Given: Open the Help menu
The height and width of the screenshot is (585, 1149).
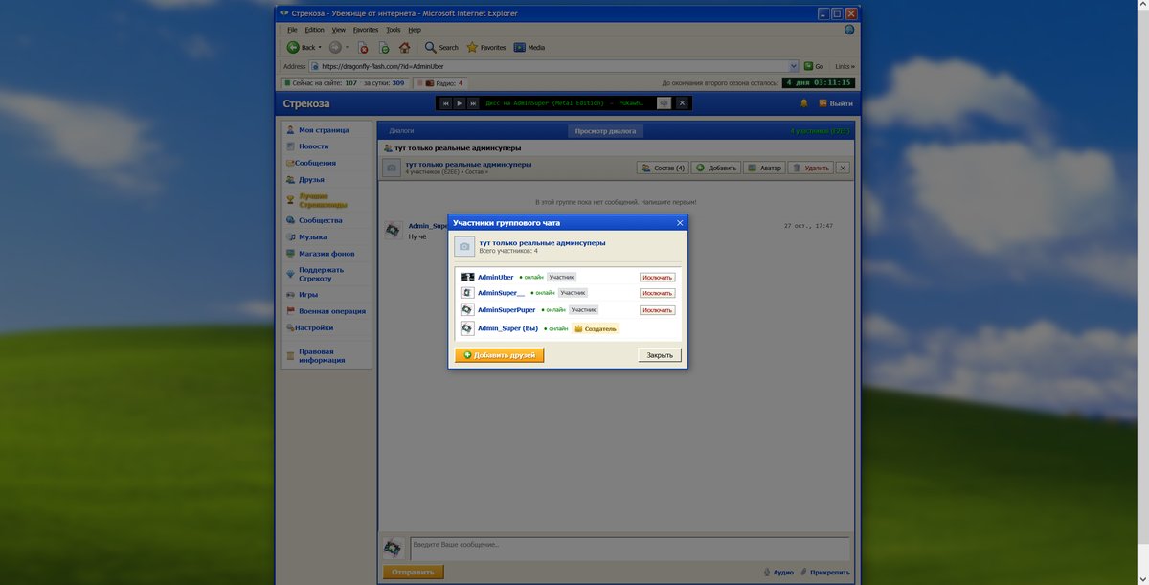Looking at the screenshot, I should [x=415, y=30].
